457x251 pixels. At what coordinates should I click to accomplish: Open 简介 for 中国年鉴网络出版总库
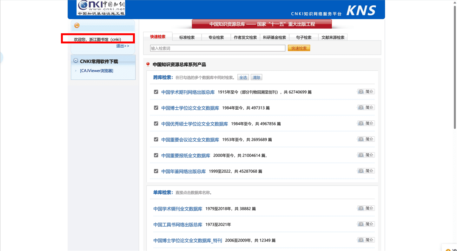[366, 171]
